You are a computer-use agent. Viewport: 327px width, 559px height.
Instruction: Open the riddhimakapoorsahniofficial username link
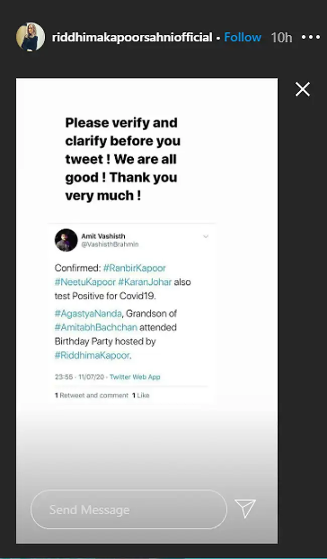pos(132,37)
